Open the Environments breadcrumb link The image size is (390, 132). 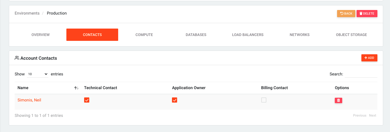click(x=27, y=13)
